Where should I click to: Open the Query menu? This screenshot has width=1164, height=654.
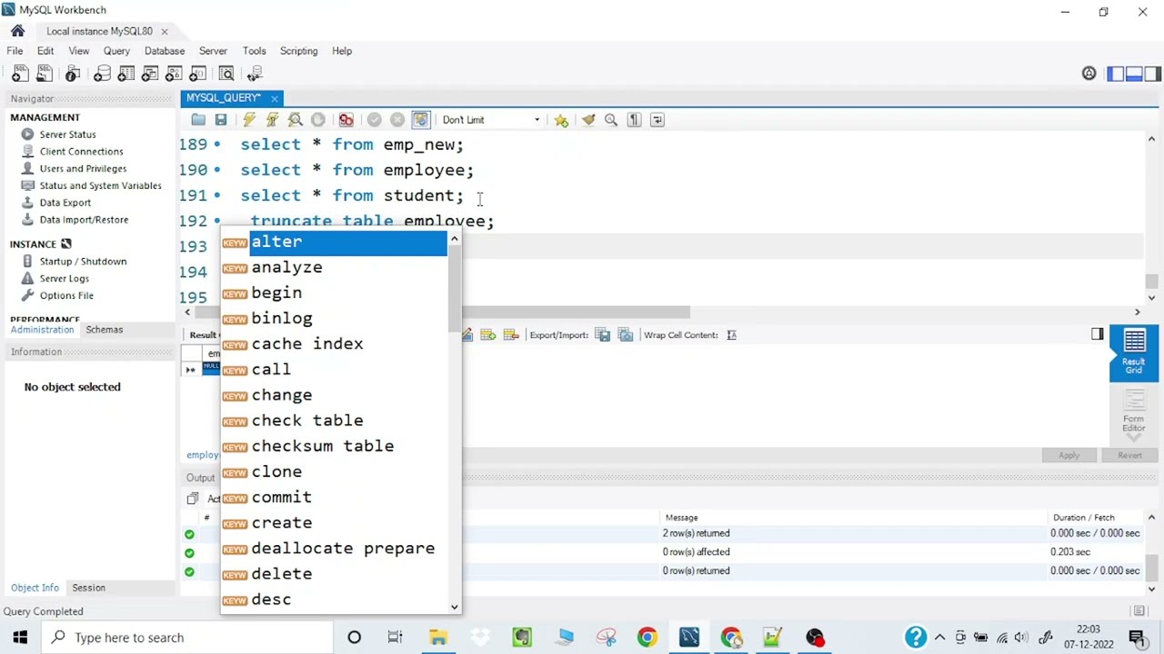[116, 51]
